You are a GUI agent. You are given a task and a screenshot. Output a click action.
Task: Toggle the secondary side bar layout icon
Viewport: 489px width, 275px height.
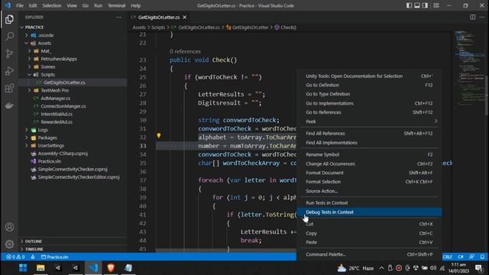(x=425, y=5)
